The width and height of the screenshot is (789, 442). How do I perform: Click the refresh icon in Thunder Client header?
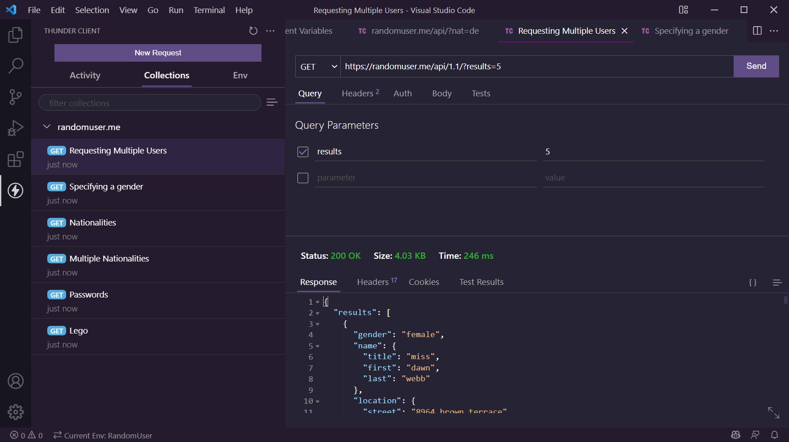point(253,31)
